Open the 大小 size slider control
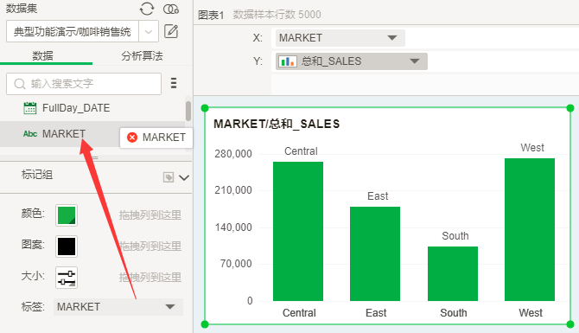 tap(67, 278)
